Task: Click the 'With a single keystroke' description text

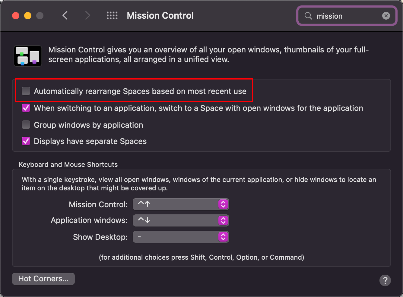Action: 199,184
